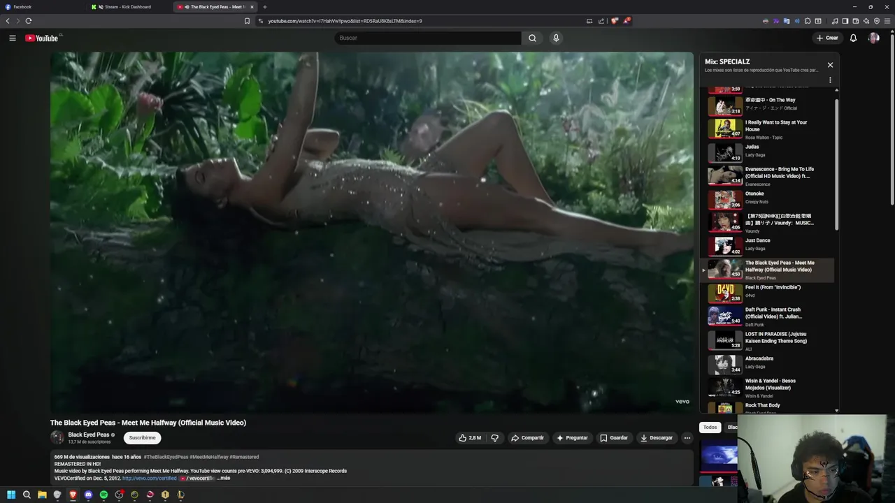This screenshot has width=895, height=503.
Task: Save the video with Guardar
Action: (x=614, y=438)
